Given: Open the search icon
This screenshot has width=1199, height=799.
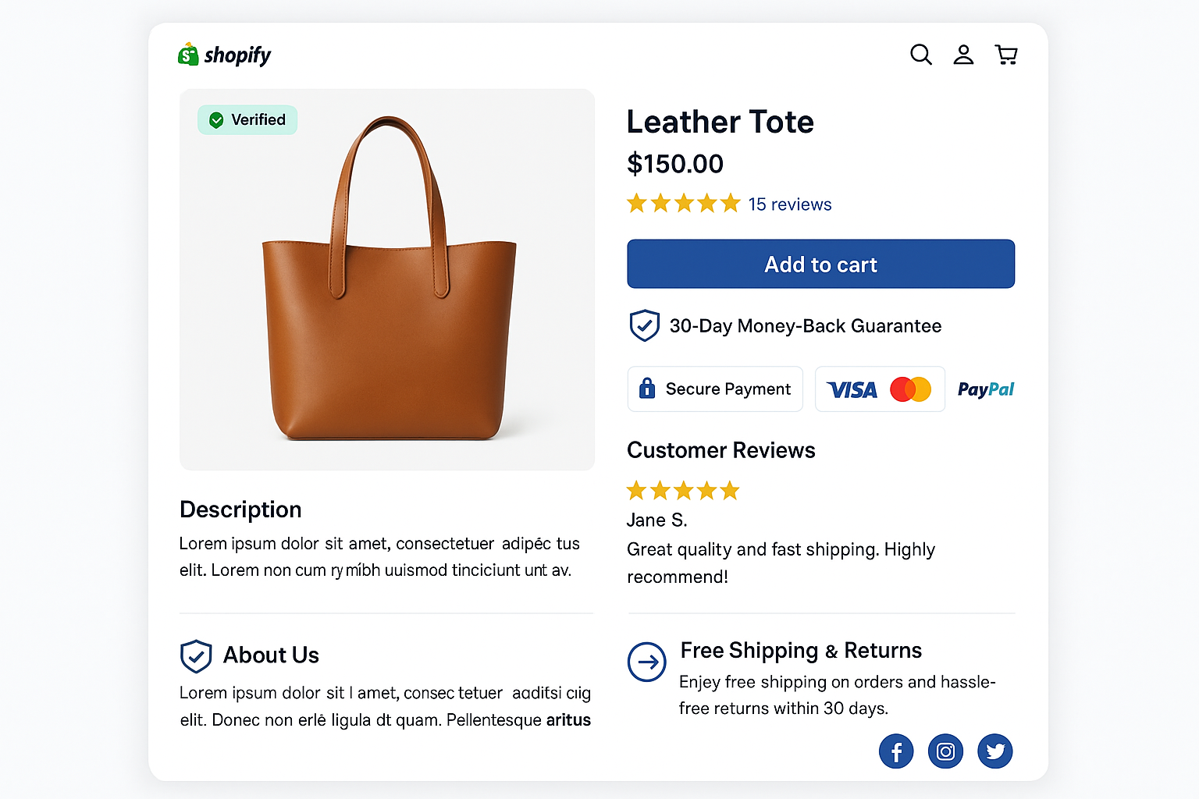Looking at the screenshot, I should pos(921,55).
